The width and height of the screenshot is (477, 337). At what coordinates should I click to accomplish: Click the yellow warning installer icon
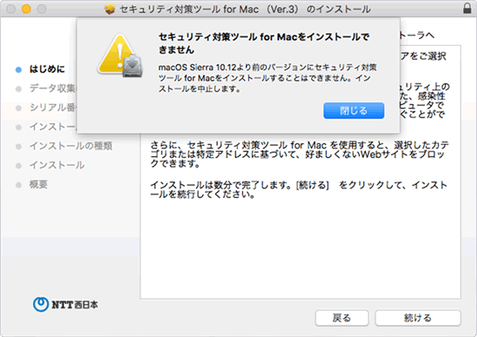121,56
